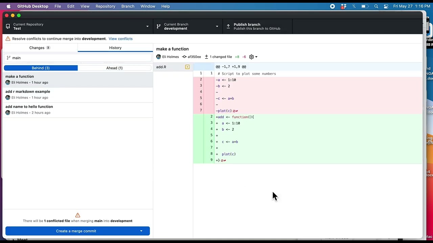Click the -6 deletions count
Screen dimensions: 433x243
click(x=244, y=57)
